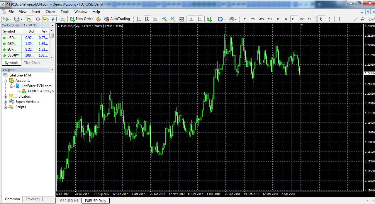Screen dimensions: 375x204
Task: Open the Periods clock dropdown arrow
Action: pos(225,19)
